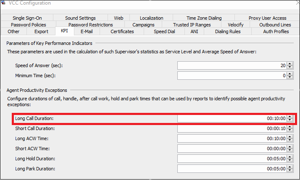Increment the Short ACW Time value
This screenshot has height=180, width=300.
[289, 147]
